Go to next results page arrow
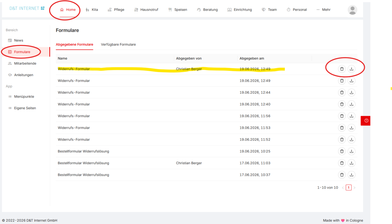Viewport: 392px width, 224px height. (x=355, y=188)
